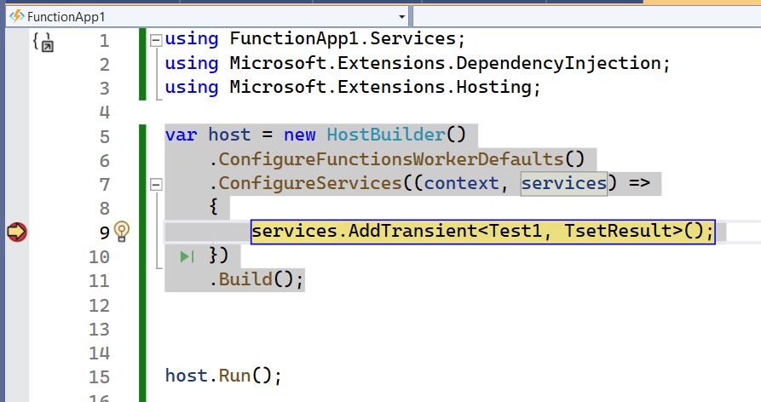This screenshot has width=761, height=402.
Task: Open the lightbulb quick actions on line 9
Action: click(x=121, y=231)
